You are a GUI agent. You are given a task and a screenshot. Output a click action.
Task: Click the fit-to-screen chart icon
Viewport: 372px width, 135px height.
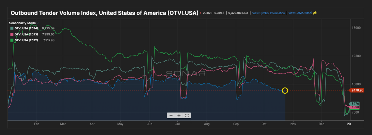point(187,115)
